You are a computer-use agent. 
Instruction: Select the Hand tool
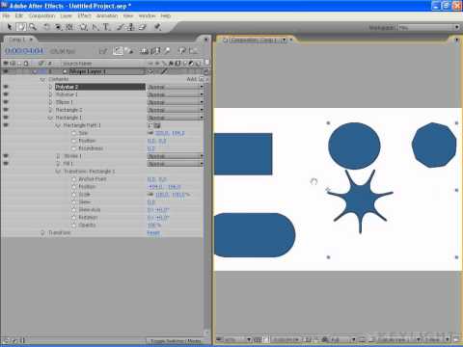21,27
